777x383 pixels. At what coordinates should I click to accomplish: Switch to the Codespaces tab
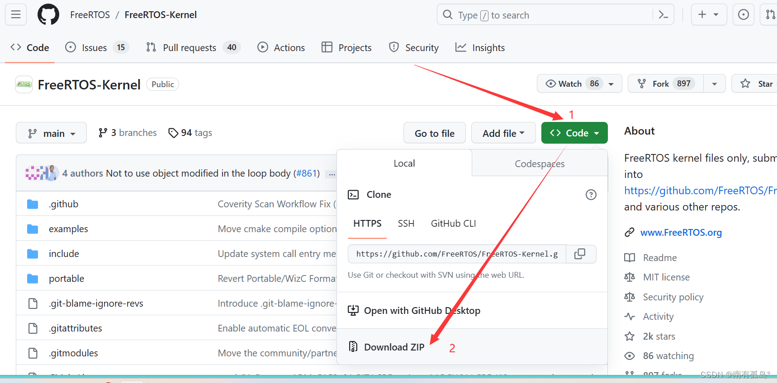tap(540, 163)
